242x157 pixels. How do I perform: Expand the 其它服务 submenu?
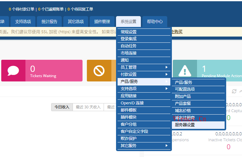(144, 146)
